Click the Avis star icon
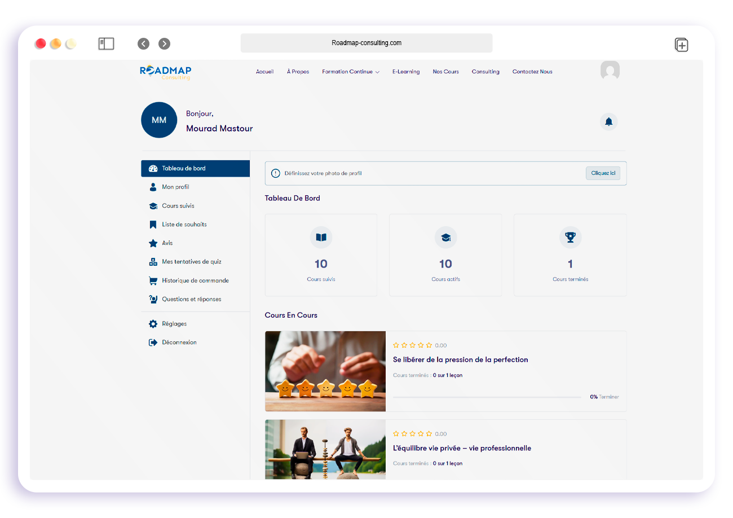The width and height of the screenshot is (733, 518). tap(153, 243)
